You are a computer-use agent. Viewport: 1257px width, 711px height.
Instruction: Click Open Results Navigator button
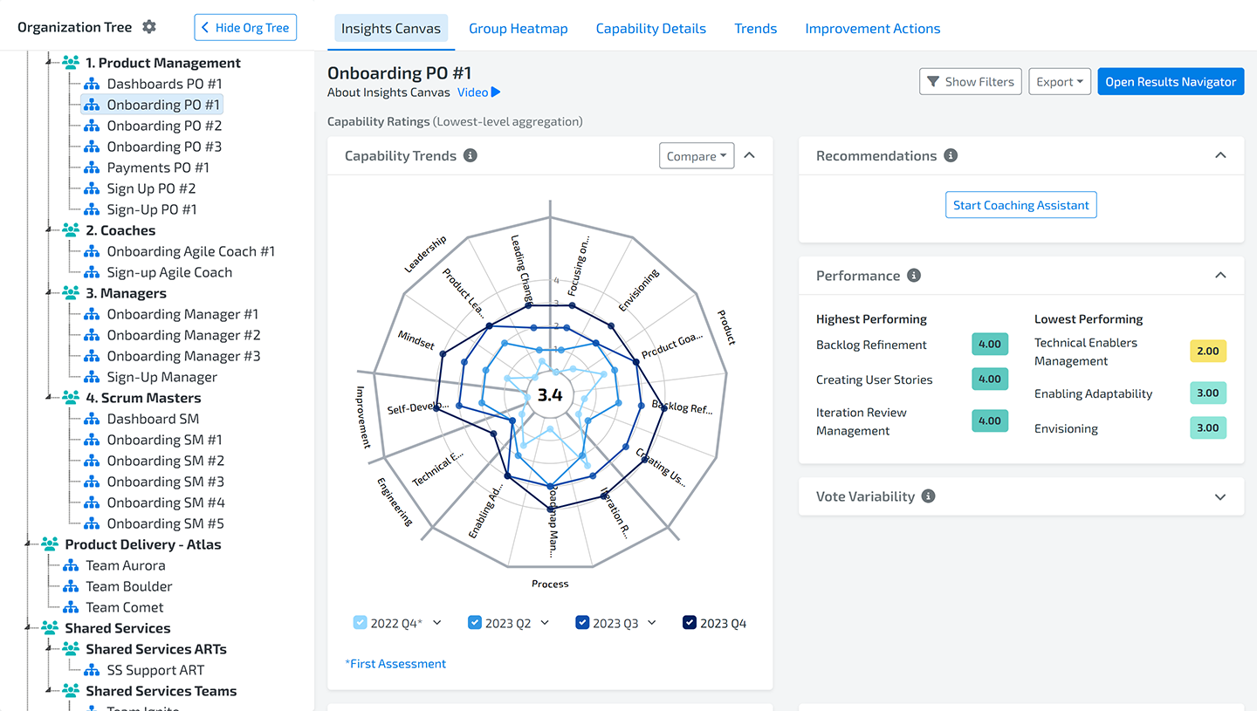1170,82
